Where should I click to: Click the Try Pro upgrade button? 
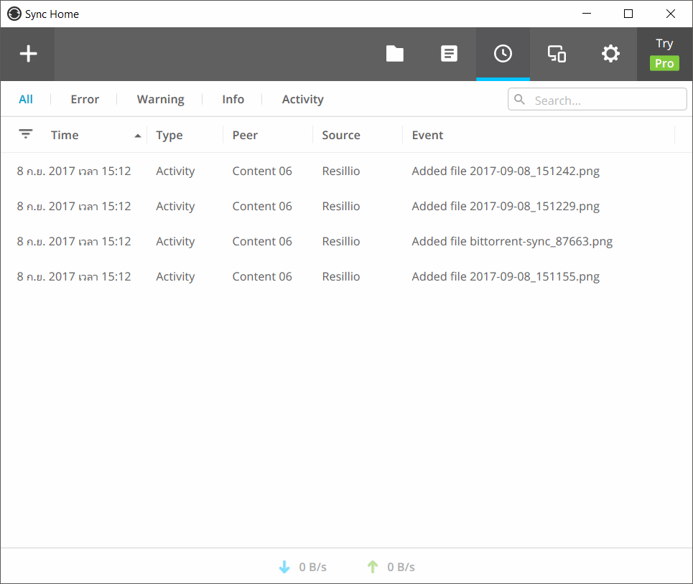point(664,55)
